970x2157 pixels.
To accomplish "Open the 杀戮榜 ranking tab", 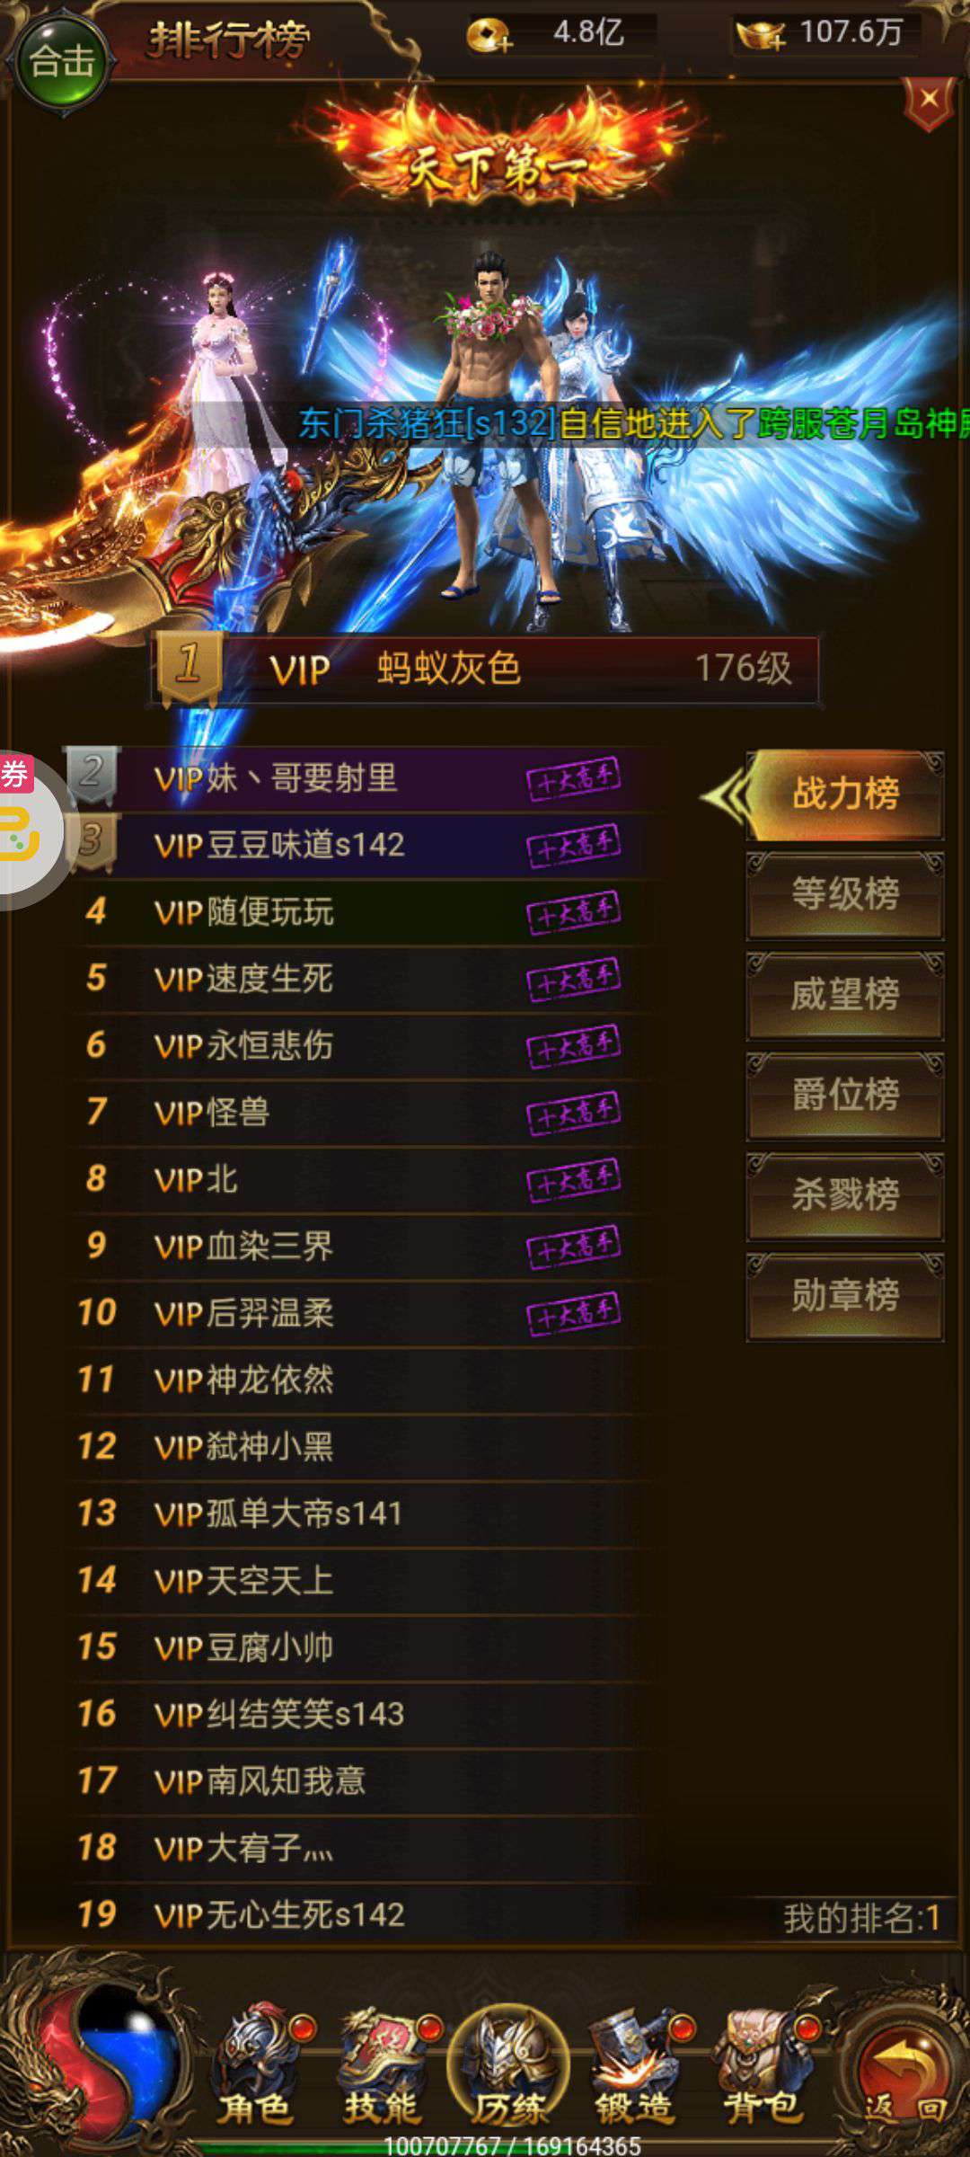I will click(845, 1195).
